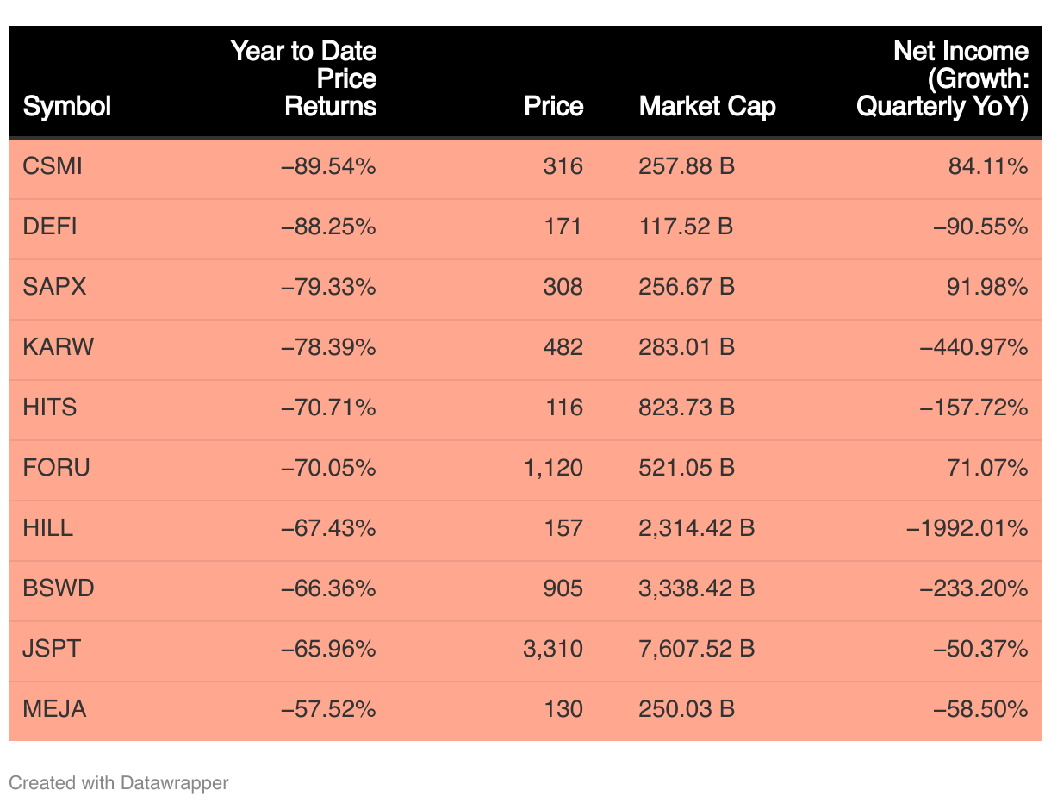The height and width of the screenshot is (803, 1051).
Task: Select the CSMI symbol cell
Action: point(53,166)
